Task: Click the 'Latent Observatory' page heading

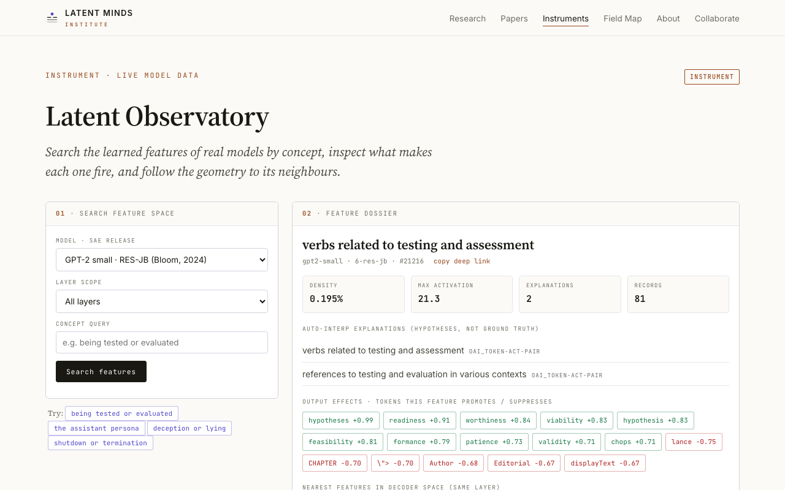Action: 157,117
